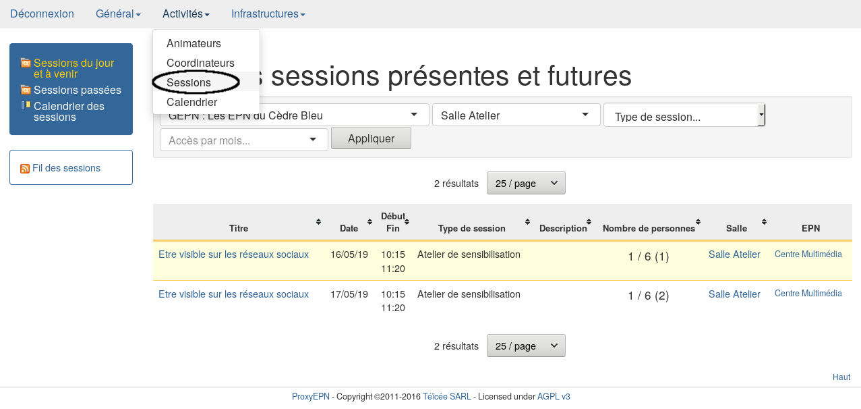This screenshot has width=861, height=409.
Task: Open the 17/05/19 session title link
Action: point(233,294)
